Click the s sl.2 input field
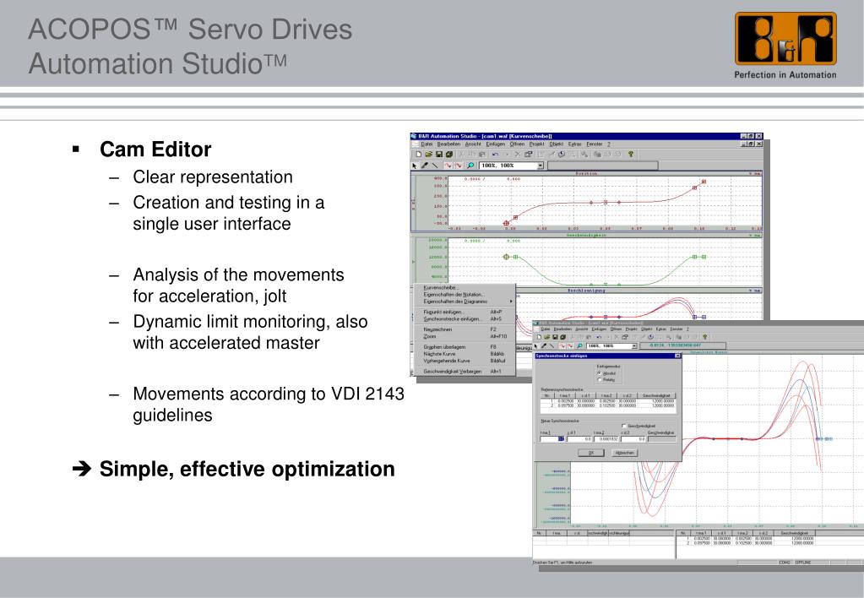864x598 pixels. click(x=633, y=438)
